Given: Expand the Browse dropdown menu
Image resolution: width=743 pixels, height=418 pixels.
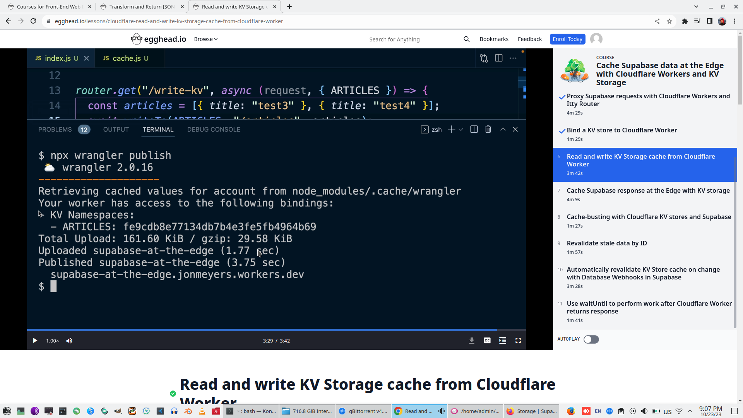Looking at the screenshot, I should (x=205, y=39).
